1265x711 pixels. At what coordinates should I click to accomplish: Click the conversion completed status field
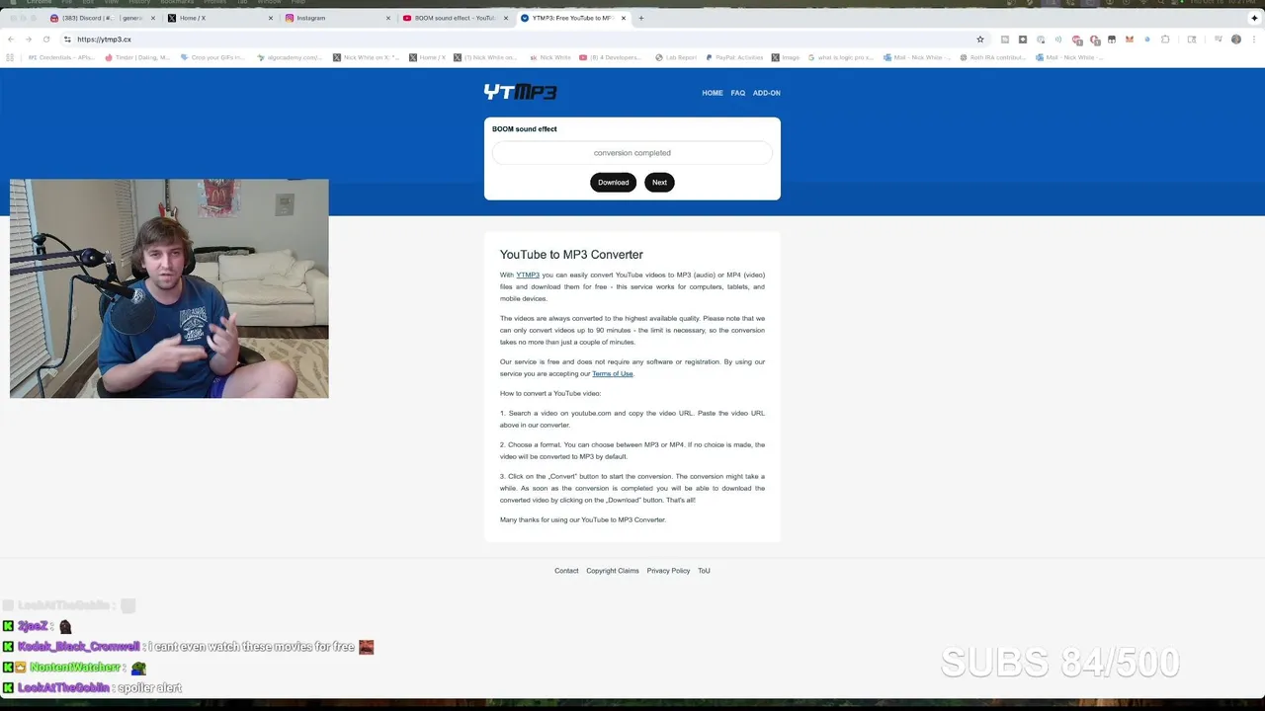pyautogui.click(x=632, y=153)
